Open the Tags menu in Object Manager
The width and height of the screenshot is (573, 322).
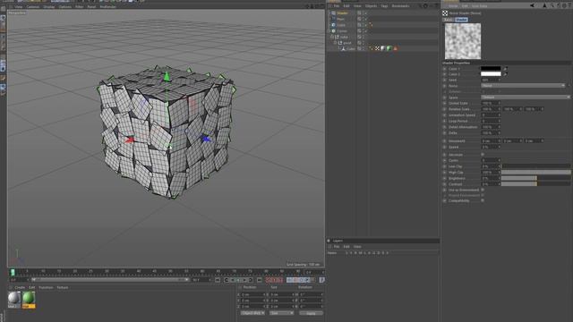[384, 6]
